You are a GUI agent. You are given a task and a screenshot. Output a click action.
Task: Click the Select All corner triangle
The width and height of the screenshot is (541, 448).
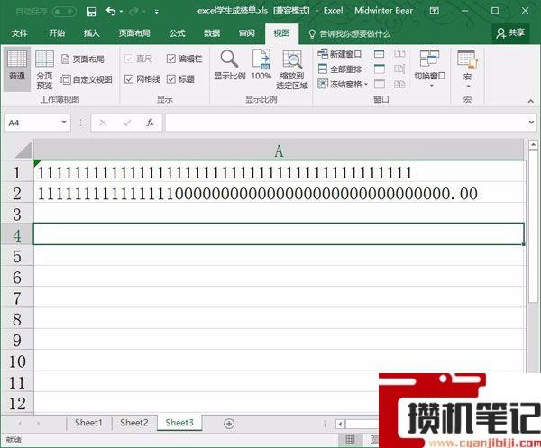(23, 150)
